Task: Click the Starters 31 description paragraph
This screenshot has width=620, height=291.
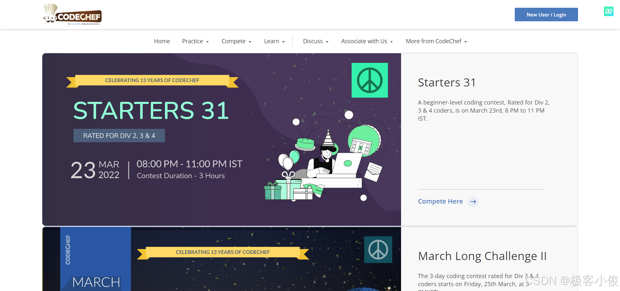Action: 484,110
